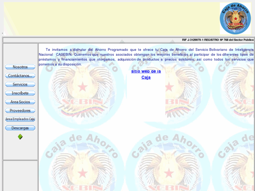The height and width of the screenshot is (191, 255).
Task: Open the Servicios section
Action: coord(20,84)
